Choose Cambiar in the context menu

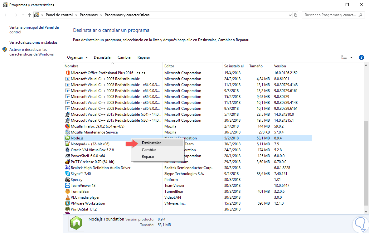157,150
